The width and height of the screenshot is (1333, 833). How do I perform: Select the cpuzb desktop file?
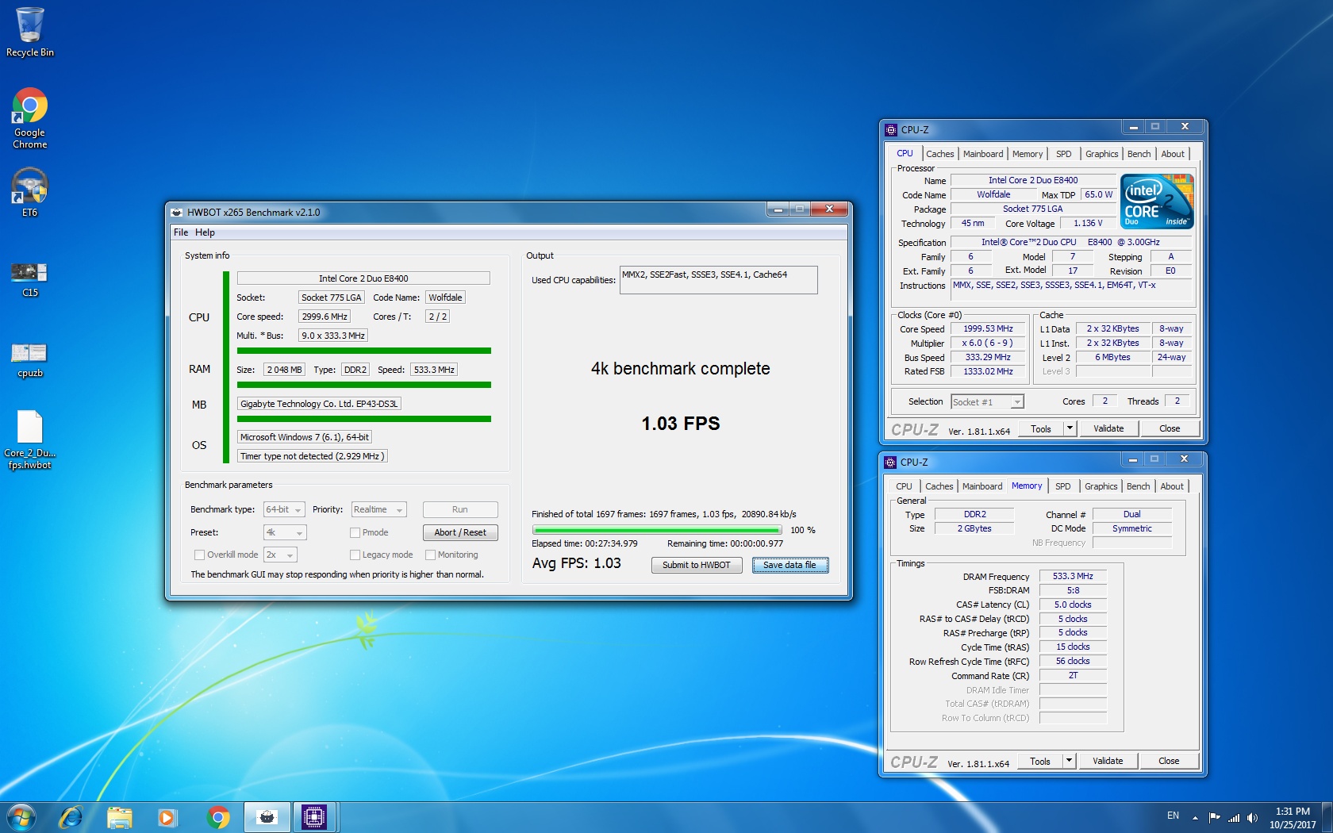click(29, 359)
